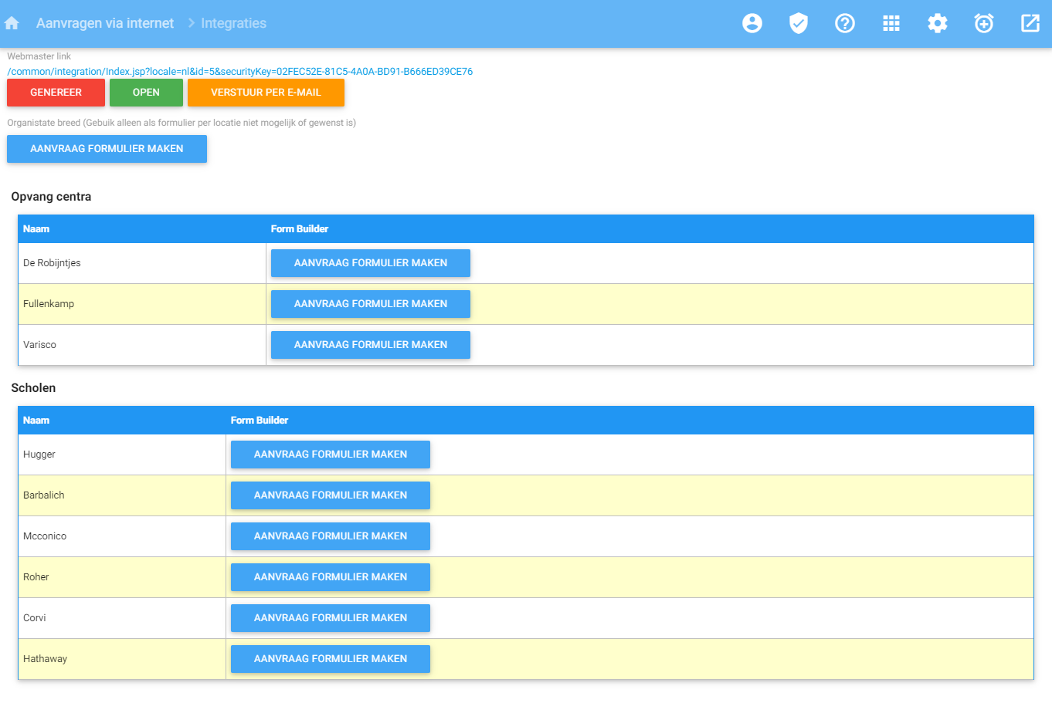Open the webmaster integration link URL
This screenshot has width=1052, height=703.
239,72
